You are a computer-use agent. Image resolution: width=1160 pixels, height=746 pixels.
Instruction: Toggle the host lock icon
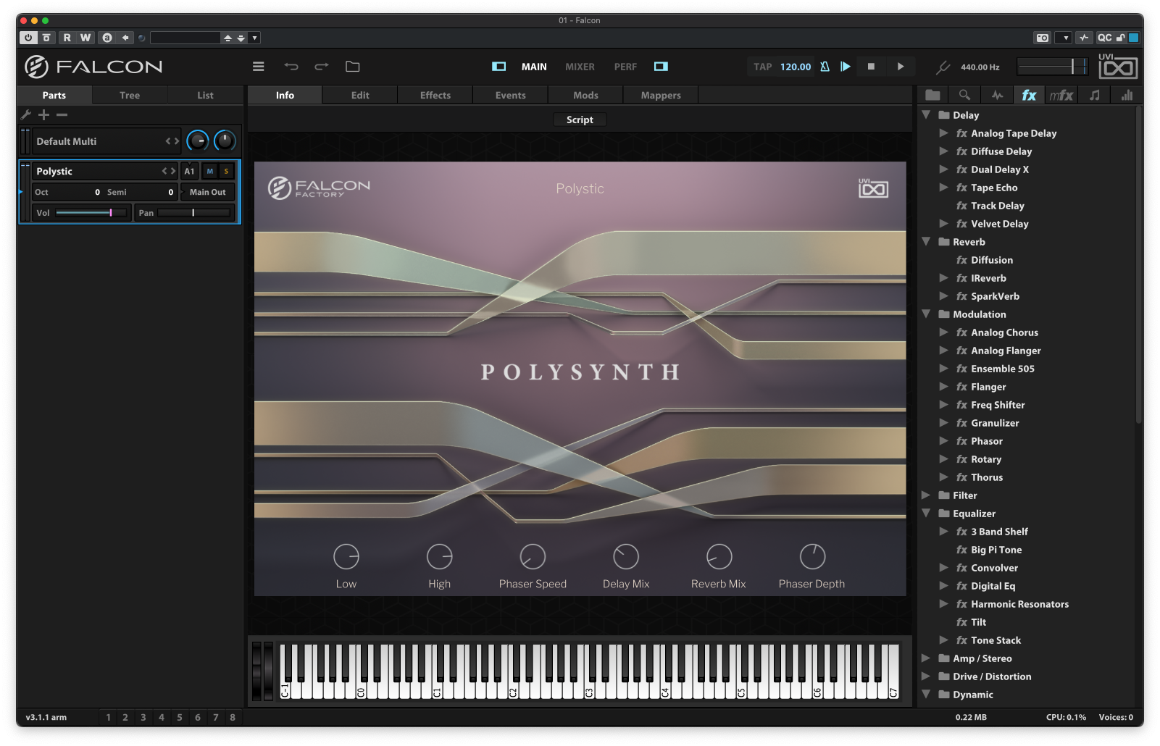pos(1120,38)
